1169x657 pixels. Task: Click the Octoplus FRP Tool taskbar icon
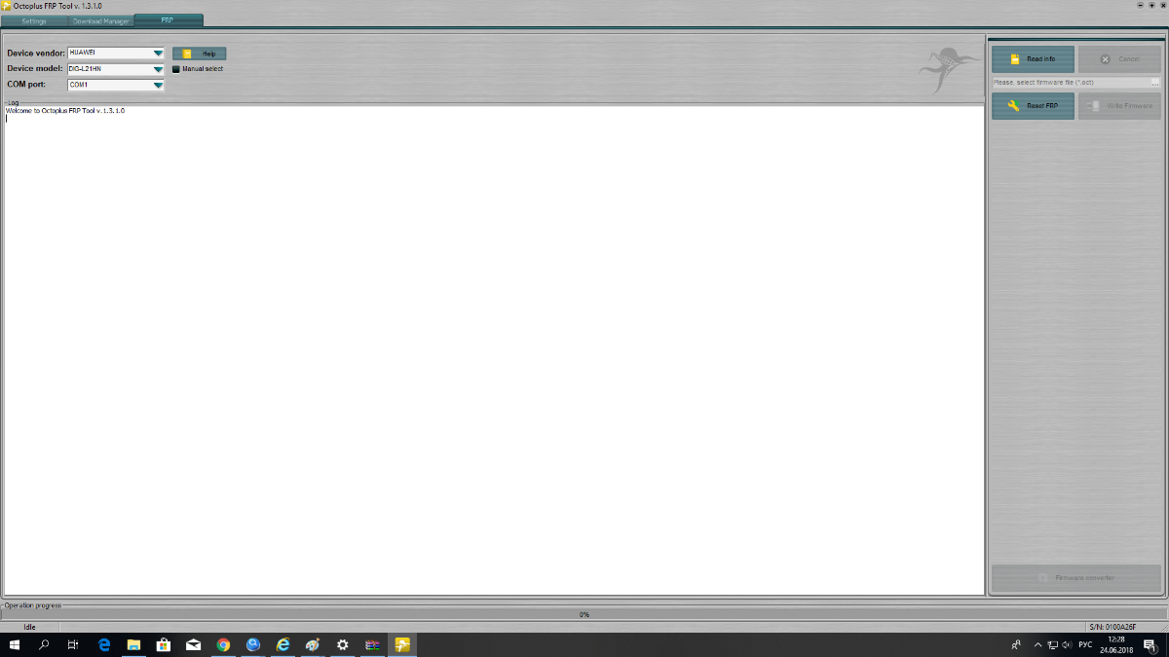[402, 644]
